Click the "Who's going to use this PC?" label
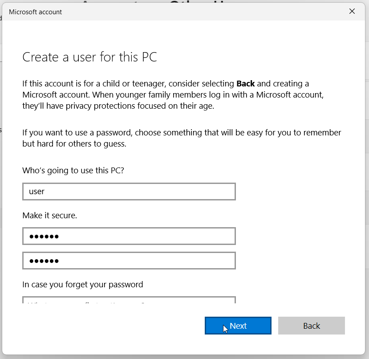Image resolution: width=369 pixels, height=359 pixels. pos(73,171)
